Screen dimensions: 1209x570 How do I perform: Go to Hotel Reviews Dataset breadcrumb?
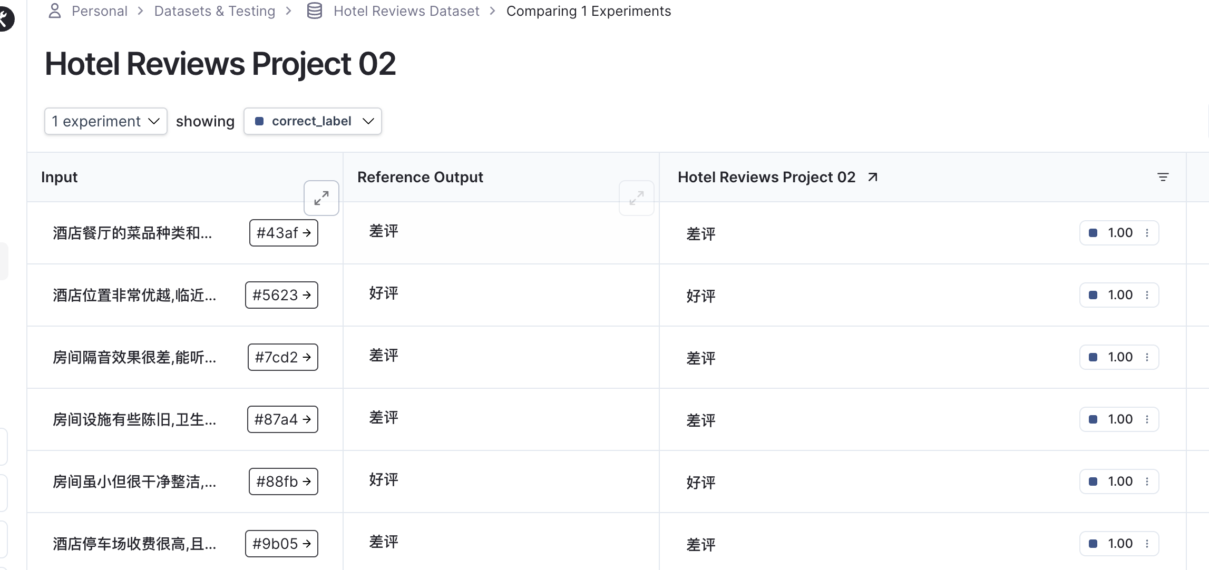tap(406, 11)
